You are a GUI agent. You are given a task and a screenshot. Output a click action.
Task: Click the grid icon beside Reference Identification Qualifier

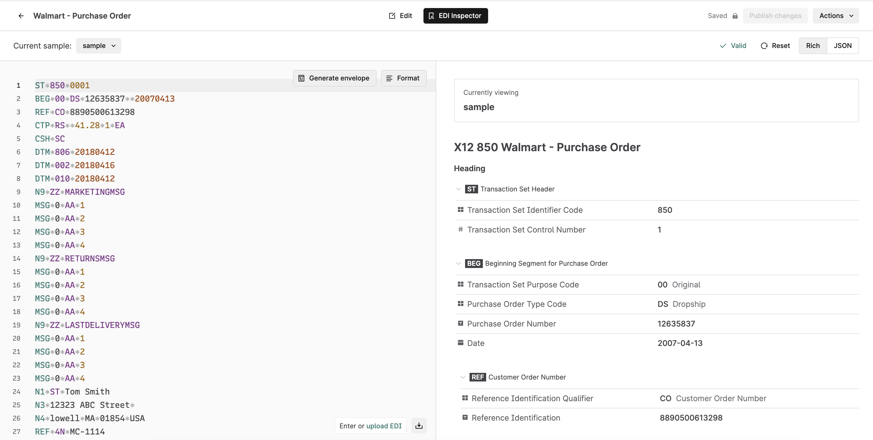point(465,398)
